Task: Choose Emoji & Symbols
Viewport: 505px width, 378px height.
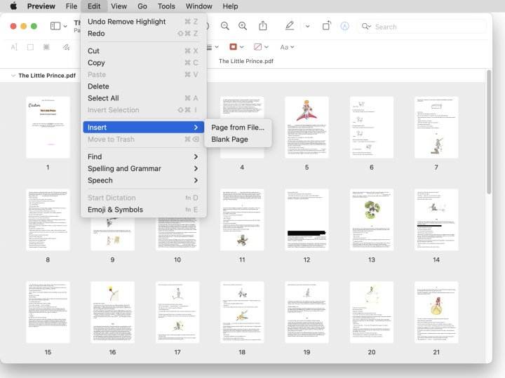Action: pos(143,210)
